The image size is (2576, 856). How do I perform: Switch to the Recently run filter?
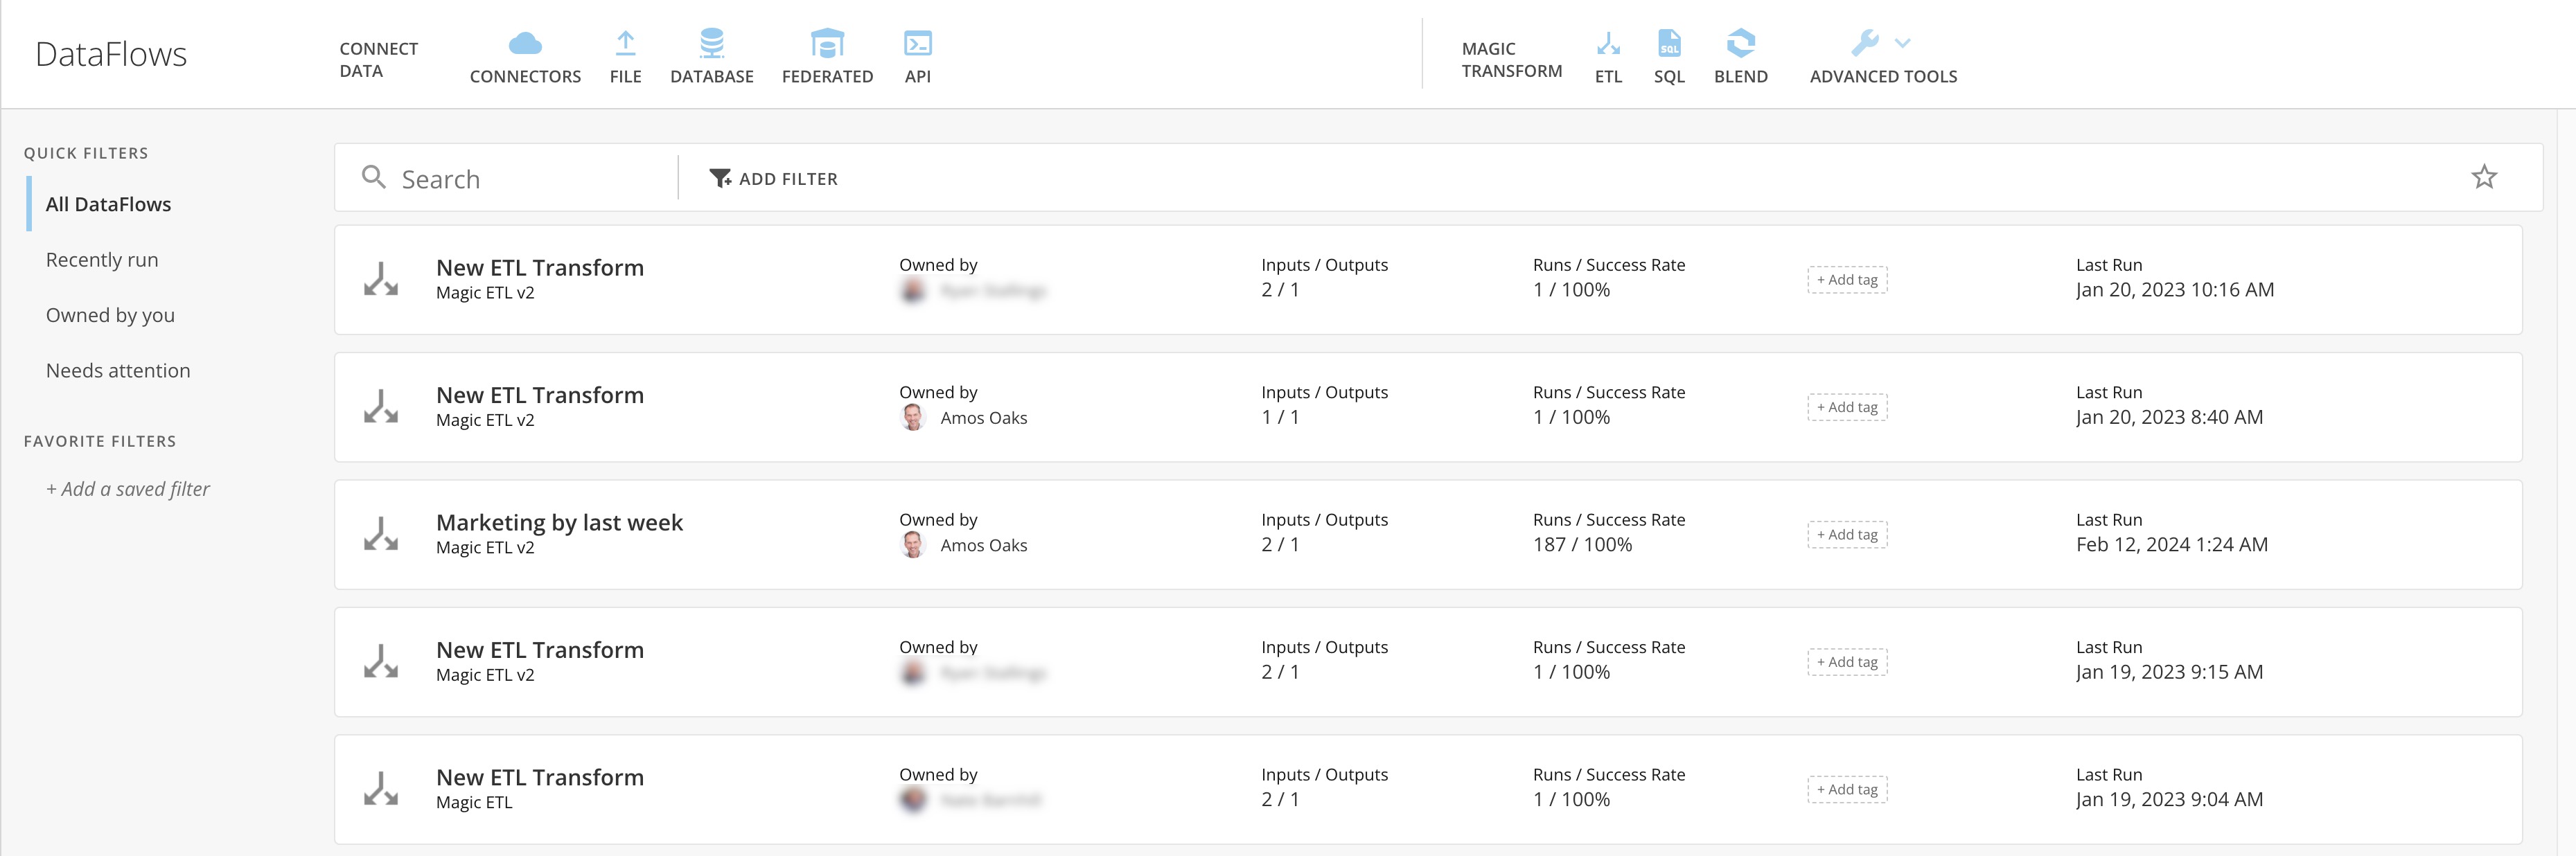[101, 259]
